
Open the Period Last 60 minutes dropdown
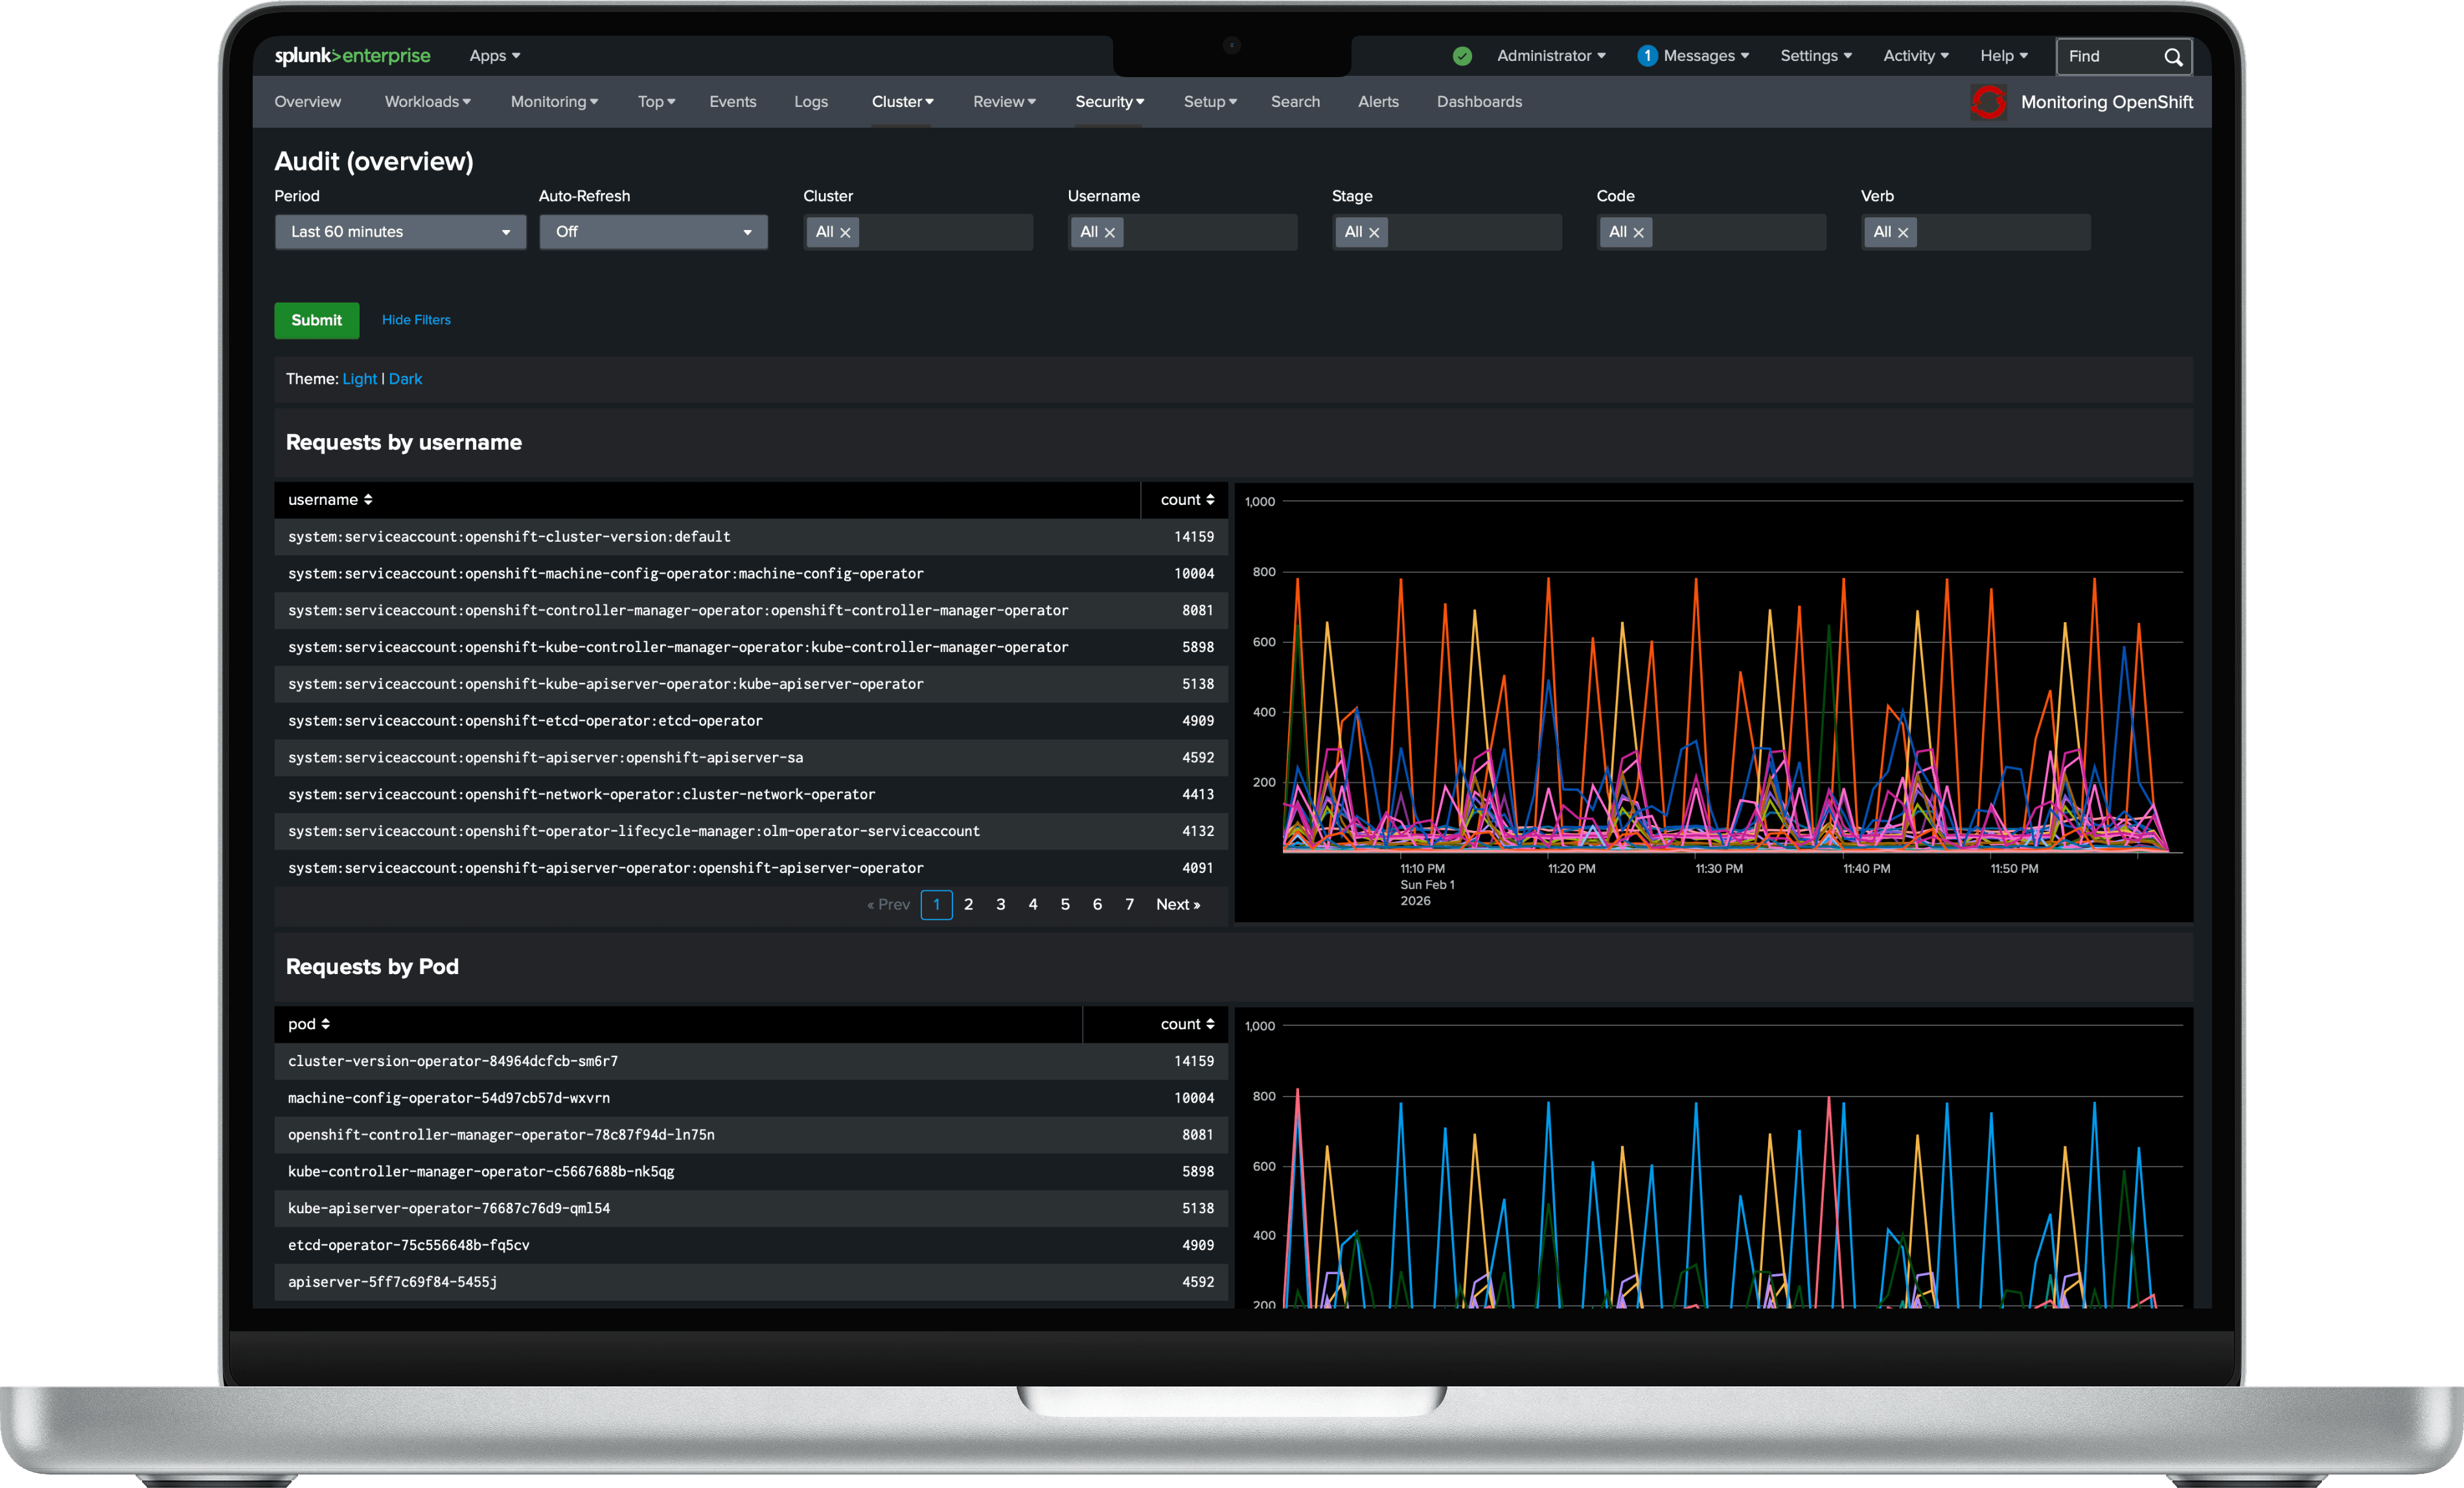point(400,232)
